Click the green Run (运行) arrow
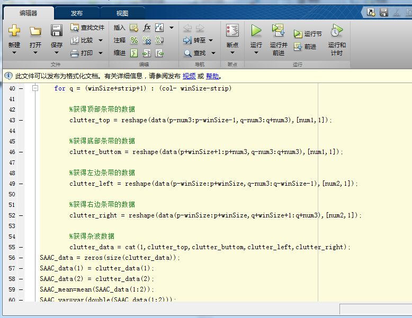 [256, 31]
